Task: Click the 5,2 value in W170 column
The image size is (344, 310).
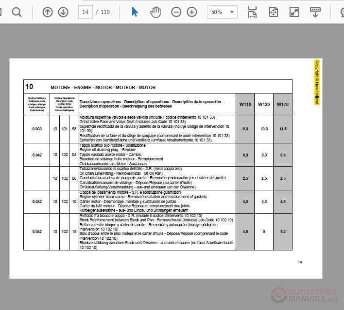Action: click(x=283, y=232)
